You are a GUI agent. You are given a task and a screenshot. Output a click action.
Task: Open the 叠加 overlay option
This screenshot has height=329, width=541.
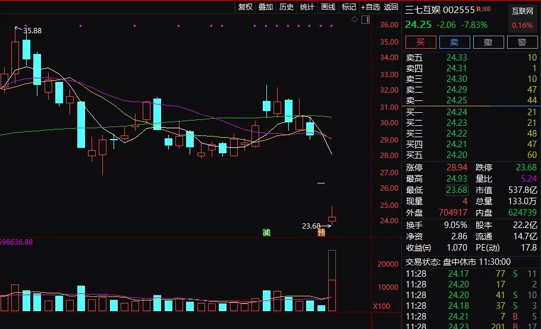pyautogui.click(x=266, y=7)
